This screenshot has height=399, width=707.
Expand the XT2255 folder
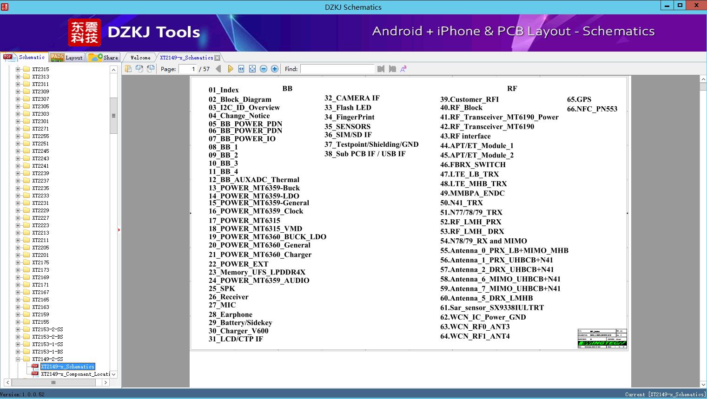(18, 136)
